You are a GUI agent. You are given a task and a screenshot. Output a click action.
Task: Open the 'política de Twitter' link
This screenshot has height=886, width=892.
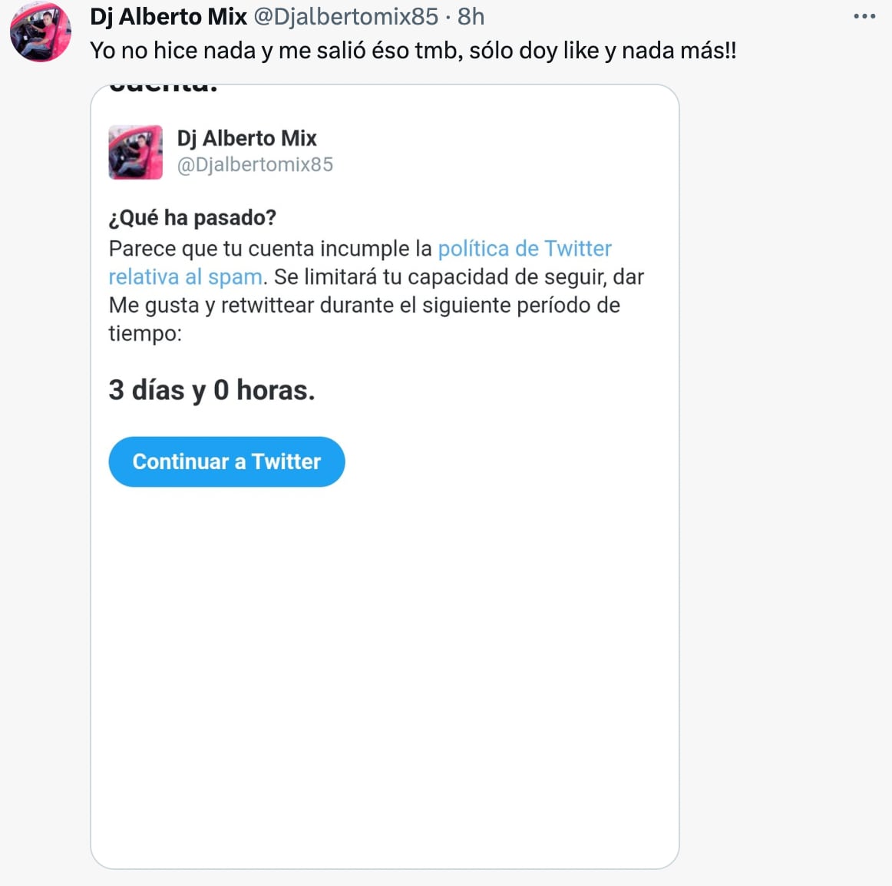pos(524,249)
